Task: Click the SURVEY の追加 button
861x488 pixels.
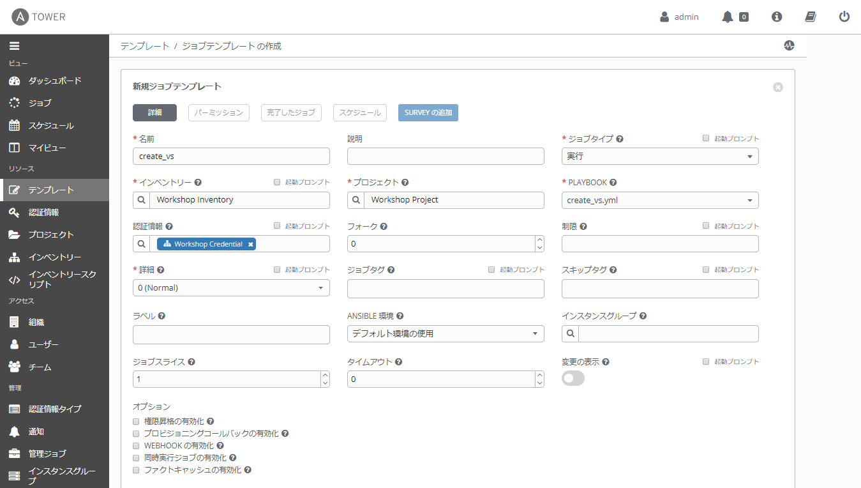Action: pyautogui.click(x=428, y=113)
